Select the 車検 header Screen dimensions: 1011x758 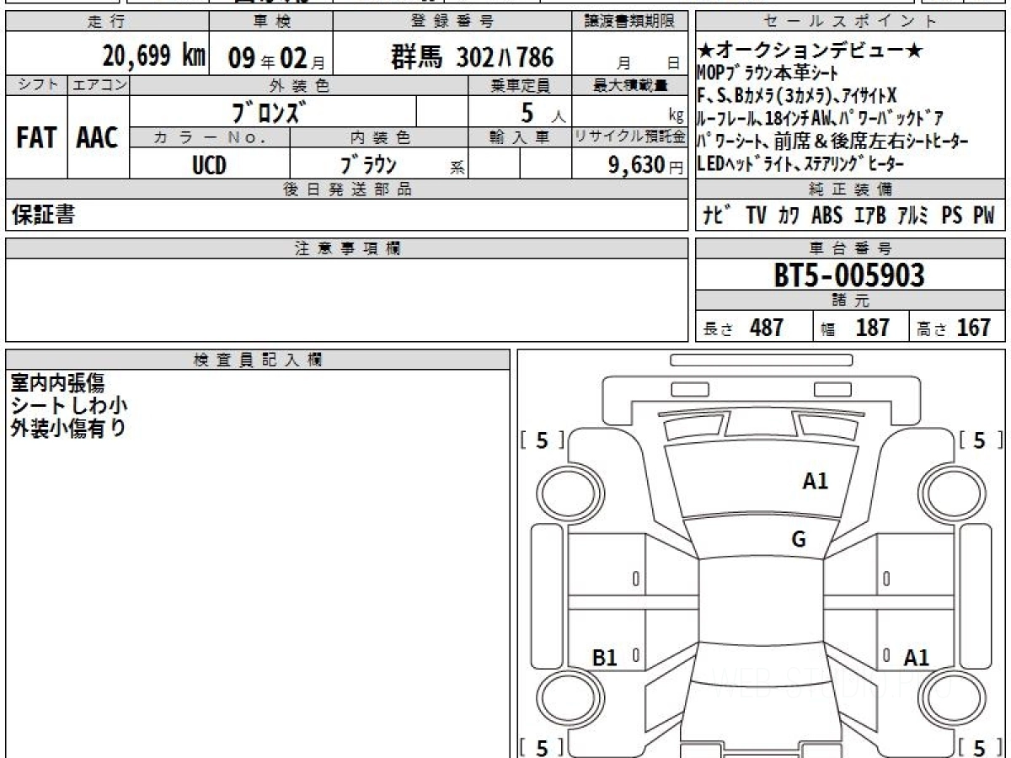(x=270, y=23)
